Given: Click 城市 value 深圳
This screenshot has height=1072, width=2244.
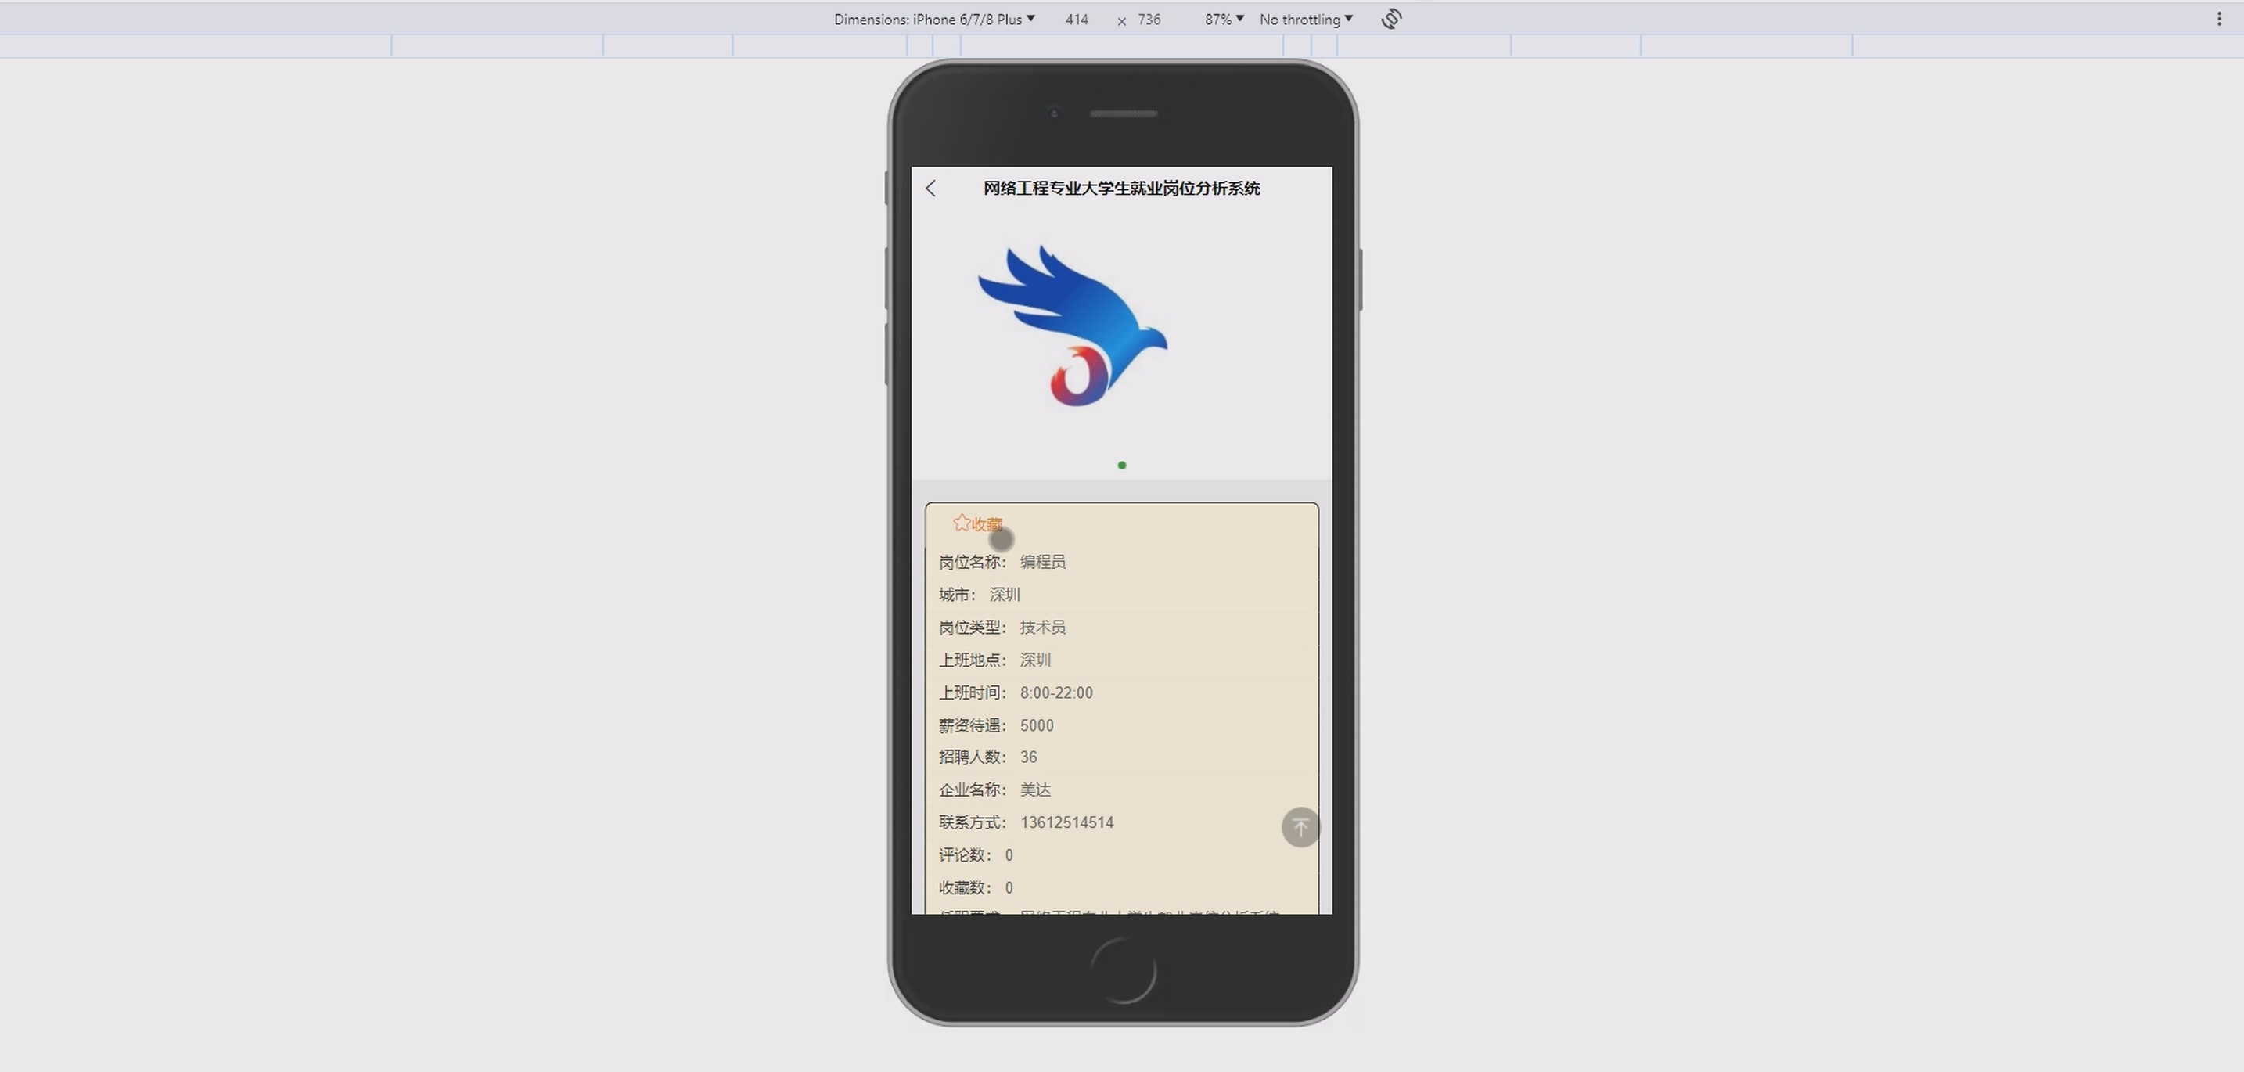Looking at the screenshot, I should 1005,595.
